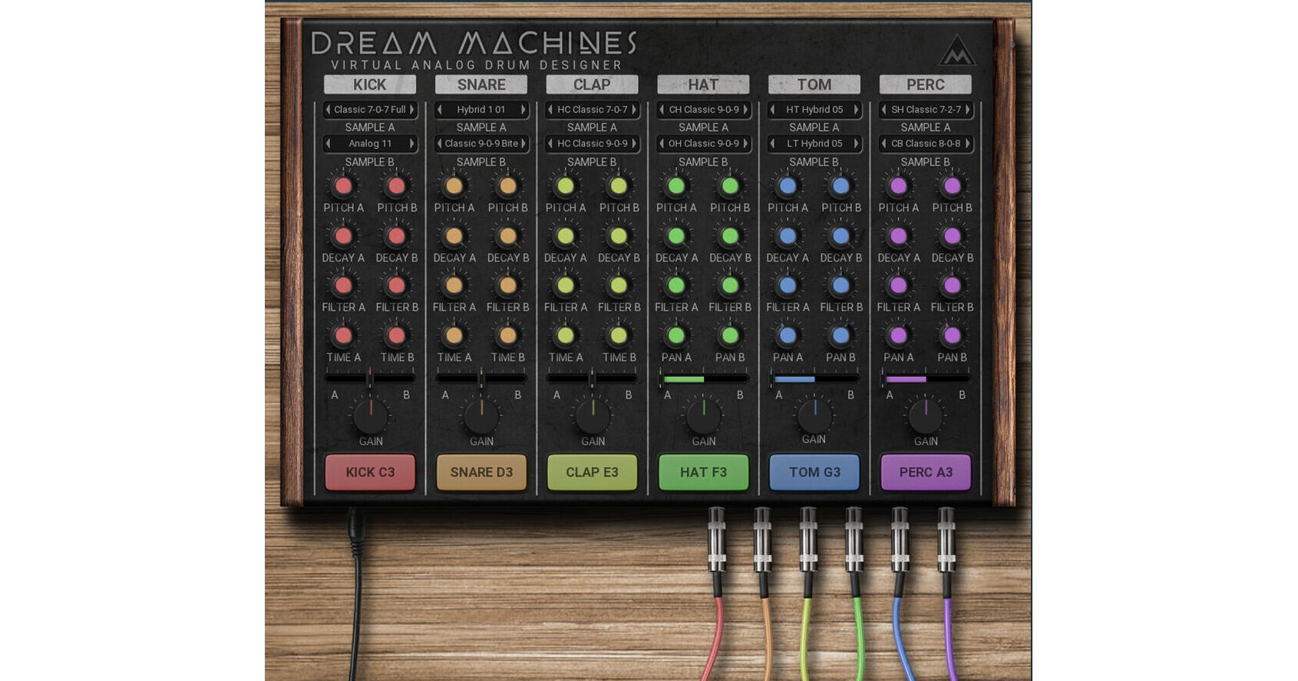This screenshot has height=681, width=1298.
Task: Trigger the CLAP E3 pad
Action: coord(593,472)
